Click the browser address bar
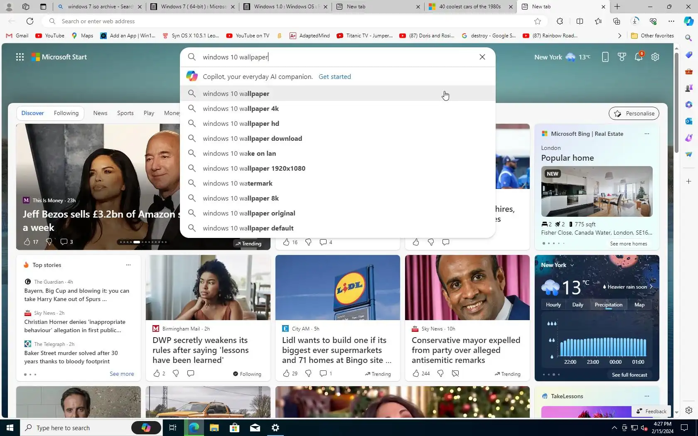The image size is (698, 436). coord(295,21)
